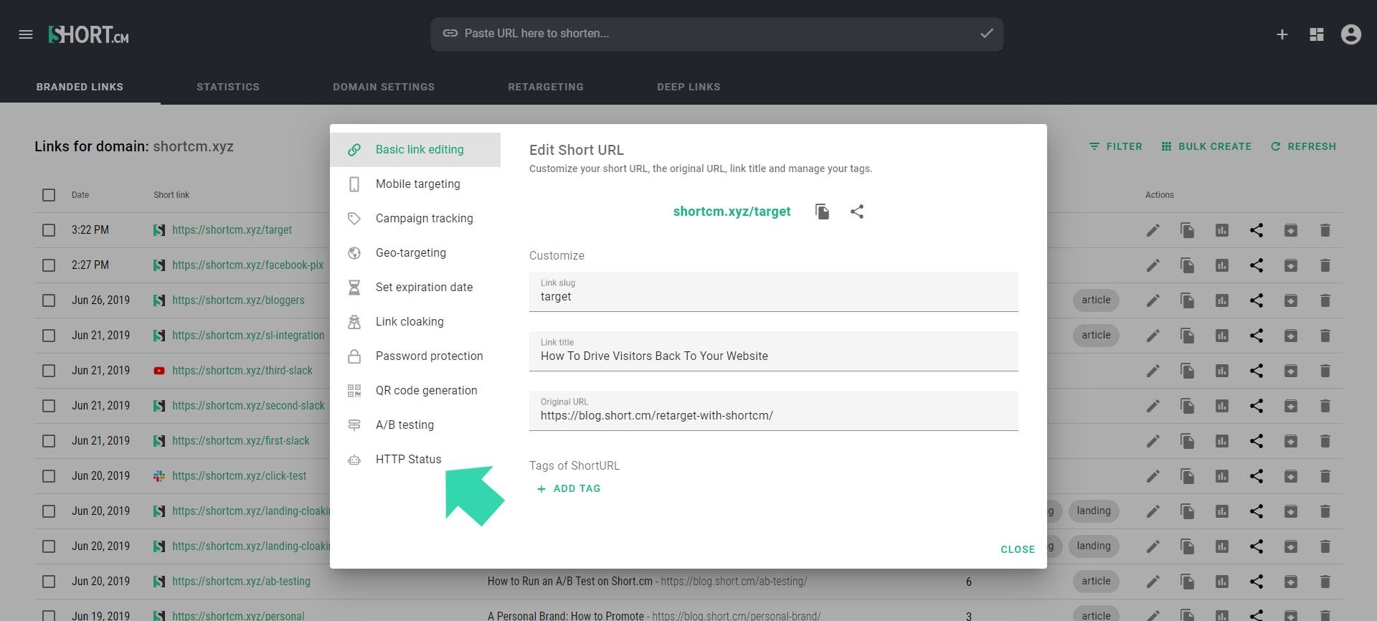The width and height of the screenshot is (1377, 621).
Task: Switch to the Statistics tab
Action: point(228,87)
